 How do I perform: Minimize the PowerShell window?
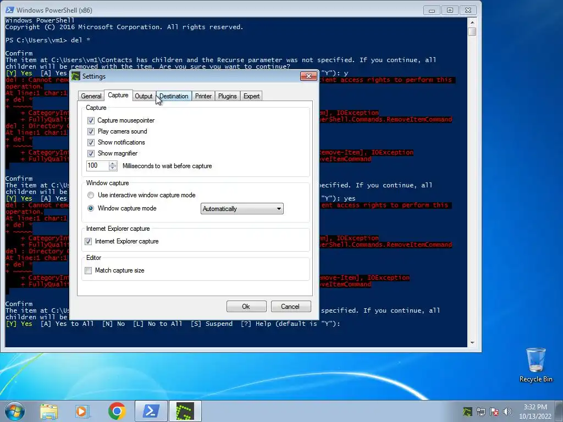tap(432, 10)
